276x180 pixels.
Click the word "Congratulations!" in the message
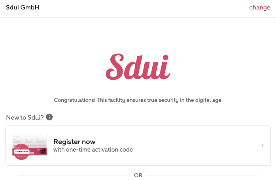click(x=74, y=100)
